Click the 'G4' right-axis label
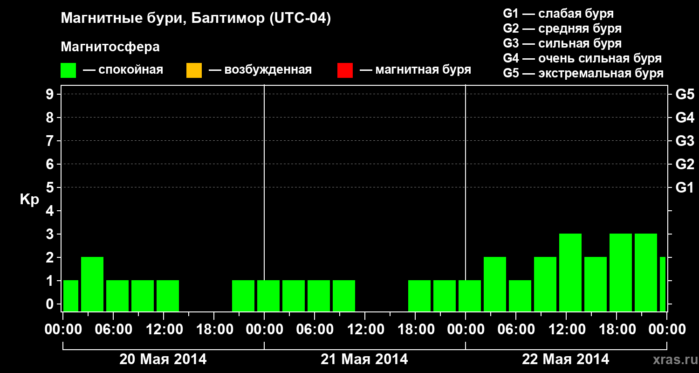This screenshot has width=699, height=373. (x=685, y=117)
